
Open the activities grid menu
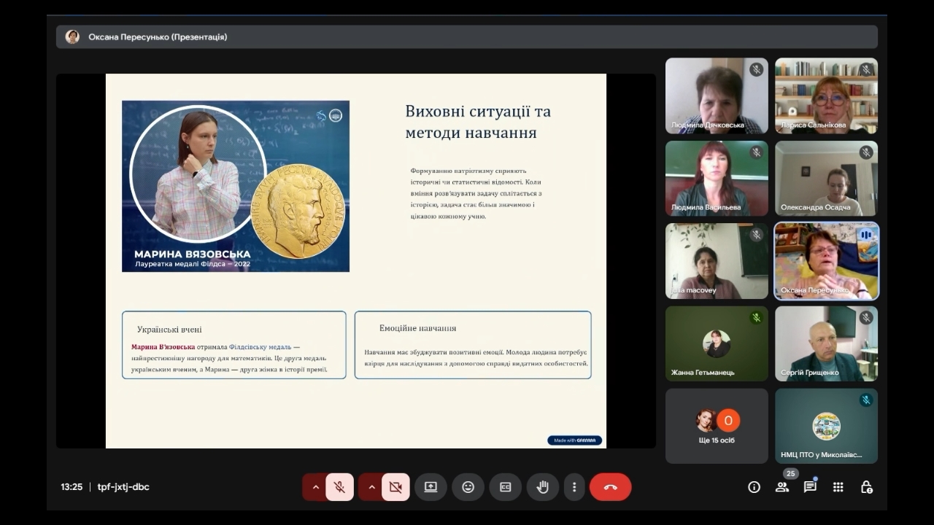838,487
